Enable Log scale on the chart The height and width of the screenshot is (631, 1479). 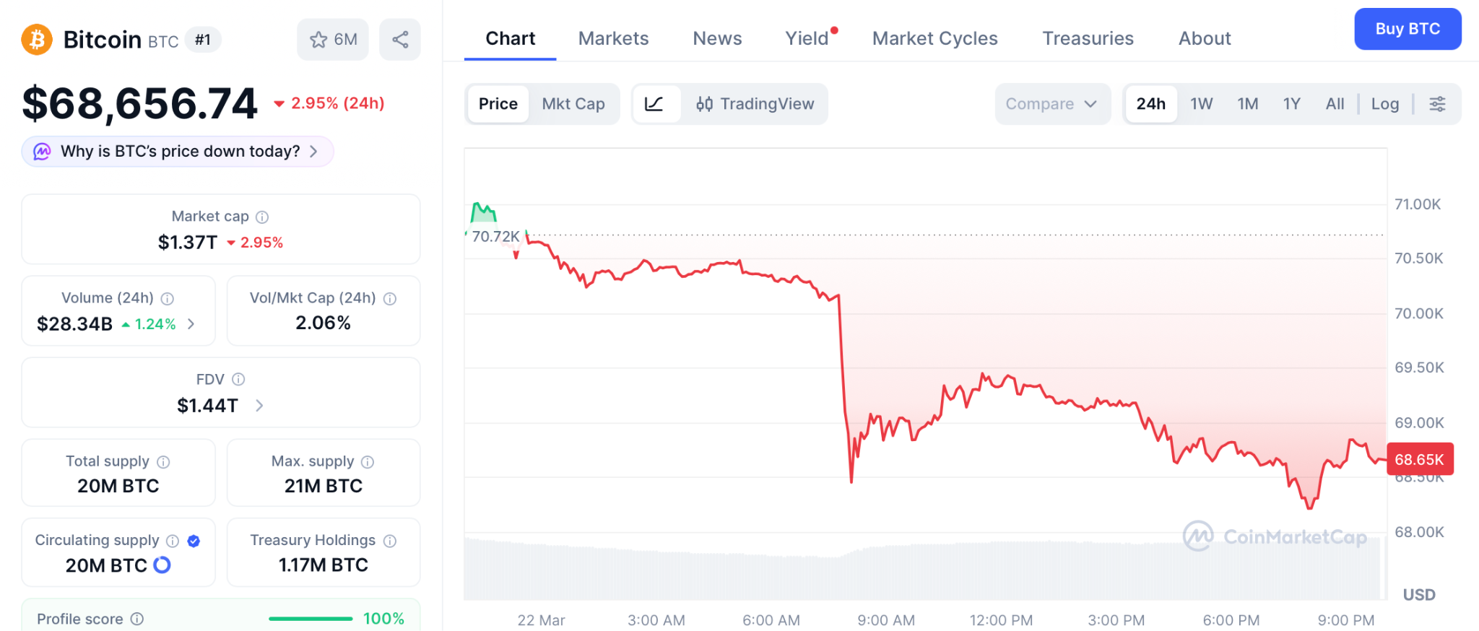1384,103
